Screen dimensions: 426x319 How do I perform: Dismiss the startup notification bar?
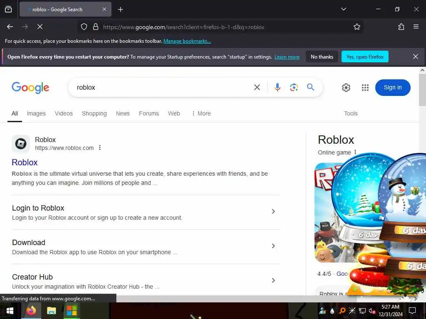pyautogui.click(x=416, y=56)
